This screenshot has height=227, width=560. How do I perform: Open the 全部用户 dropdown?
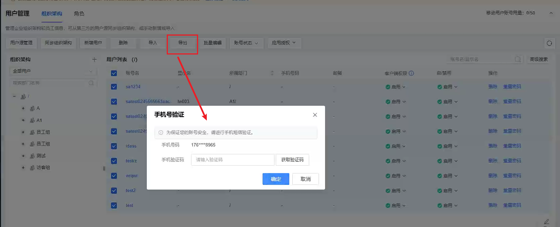coord(53,71)
